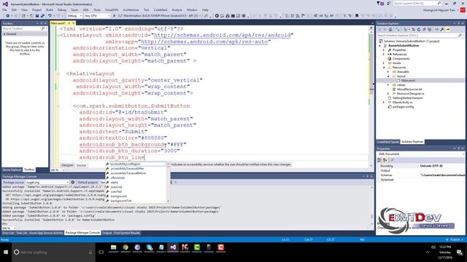467x262 pixels.
Task: Switch to the Designer tab
Action: pos(67,165)
